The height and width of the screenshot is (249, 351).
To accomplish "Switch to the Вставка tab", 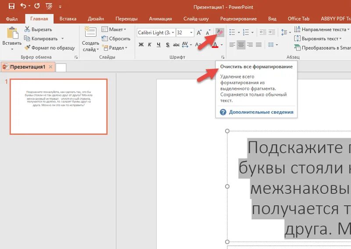I will [68, 19].
